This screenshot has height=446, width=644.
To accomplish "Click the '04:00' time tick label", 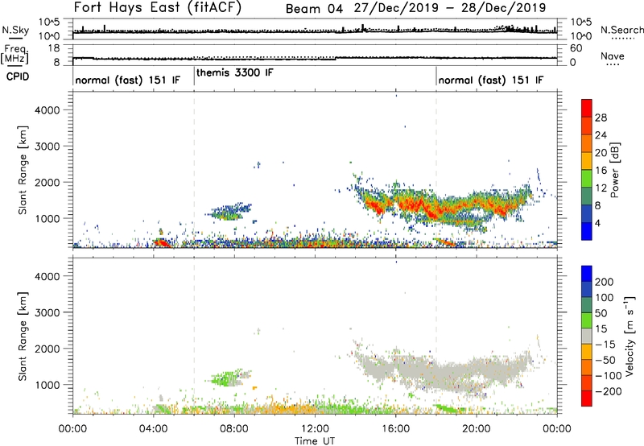I will click(154, 429).
